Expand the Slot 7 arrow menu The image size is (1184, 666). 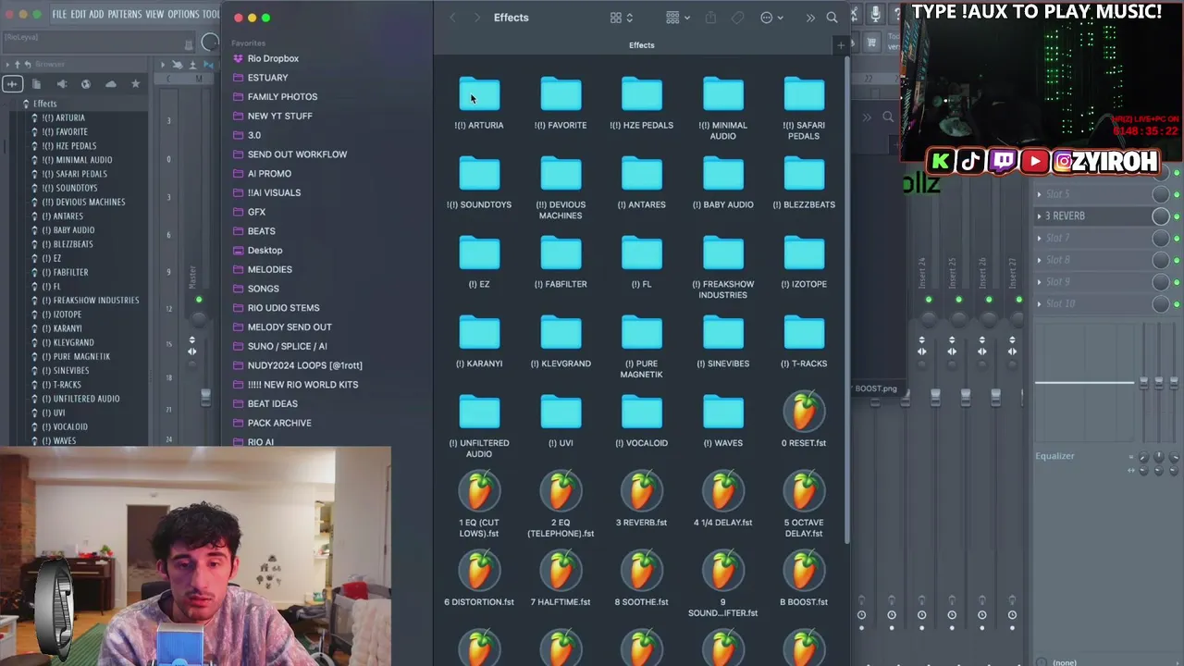click(1039, 238)
